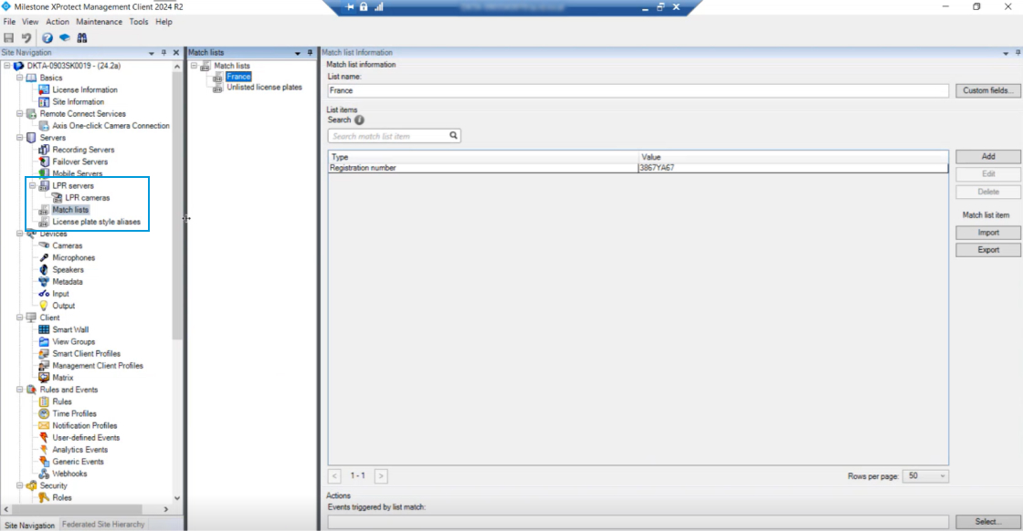Viewport: 1023px width, 531px height.
Task: Click the next page arrow button
Action: pos(381,476)
